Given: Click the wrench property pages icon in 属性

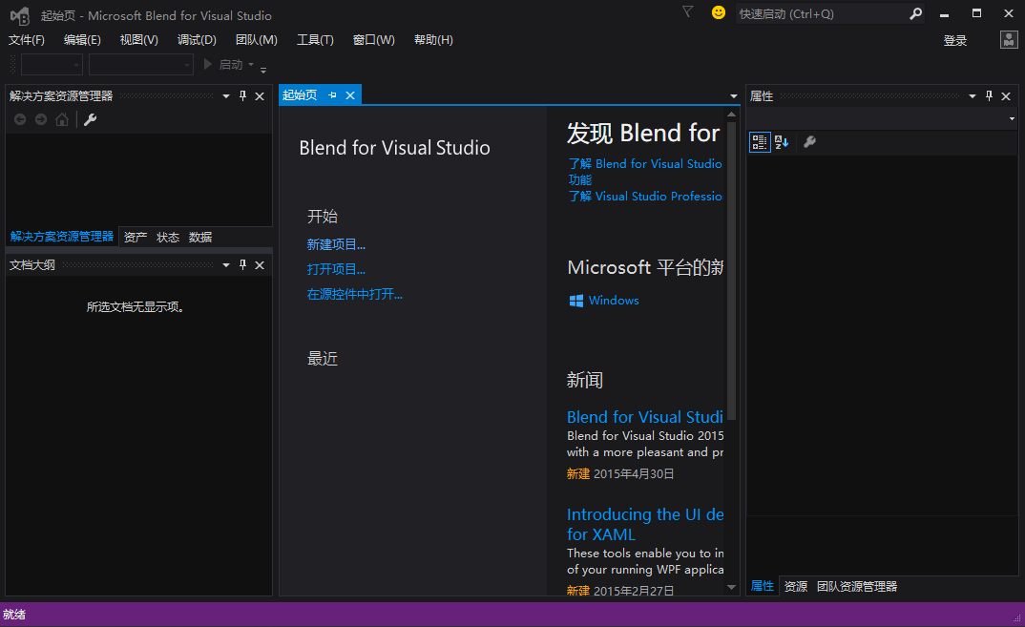Looking at the screenshot, I should click(809, 142).
